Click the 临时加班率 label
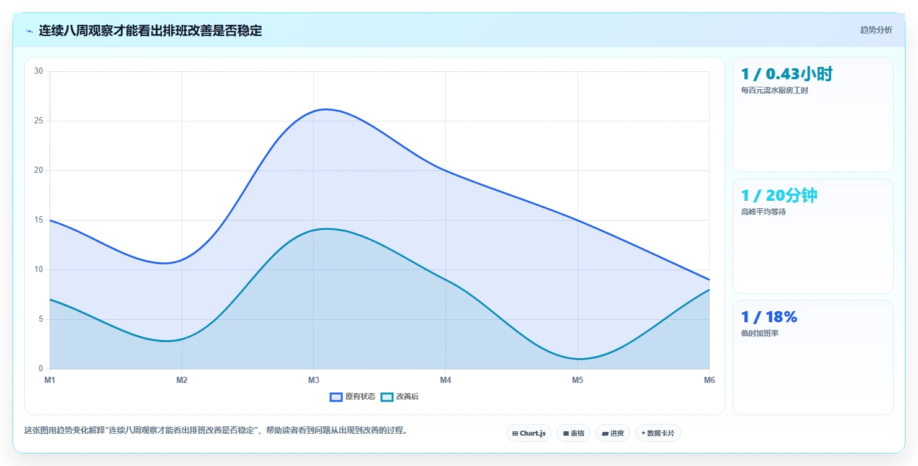The image size is (918, 466). [x=760, y=333]
